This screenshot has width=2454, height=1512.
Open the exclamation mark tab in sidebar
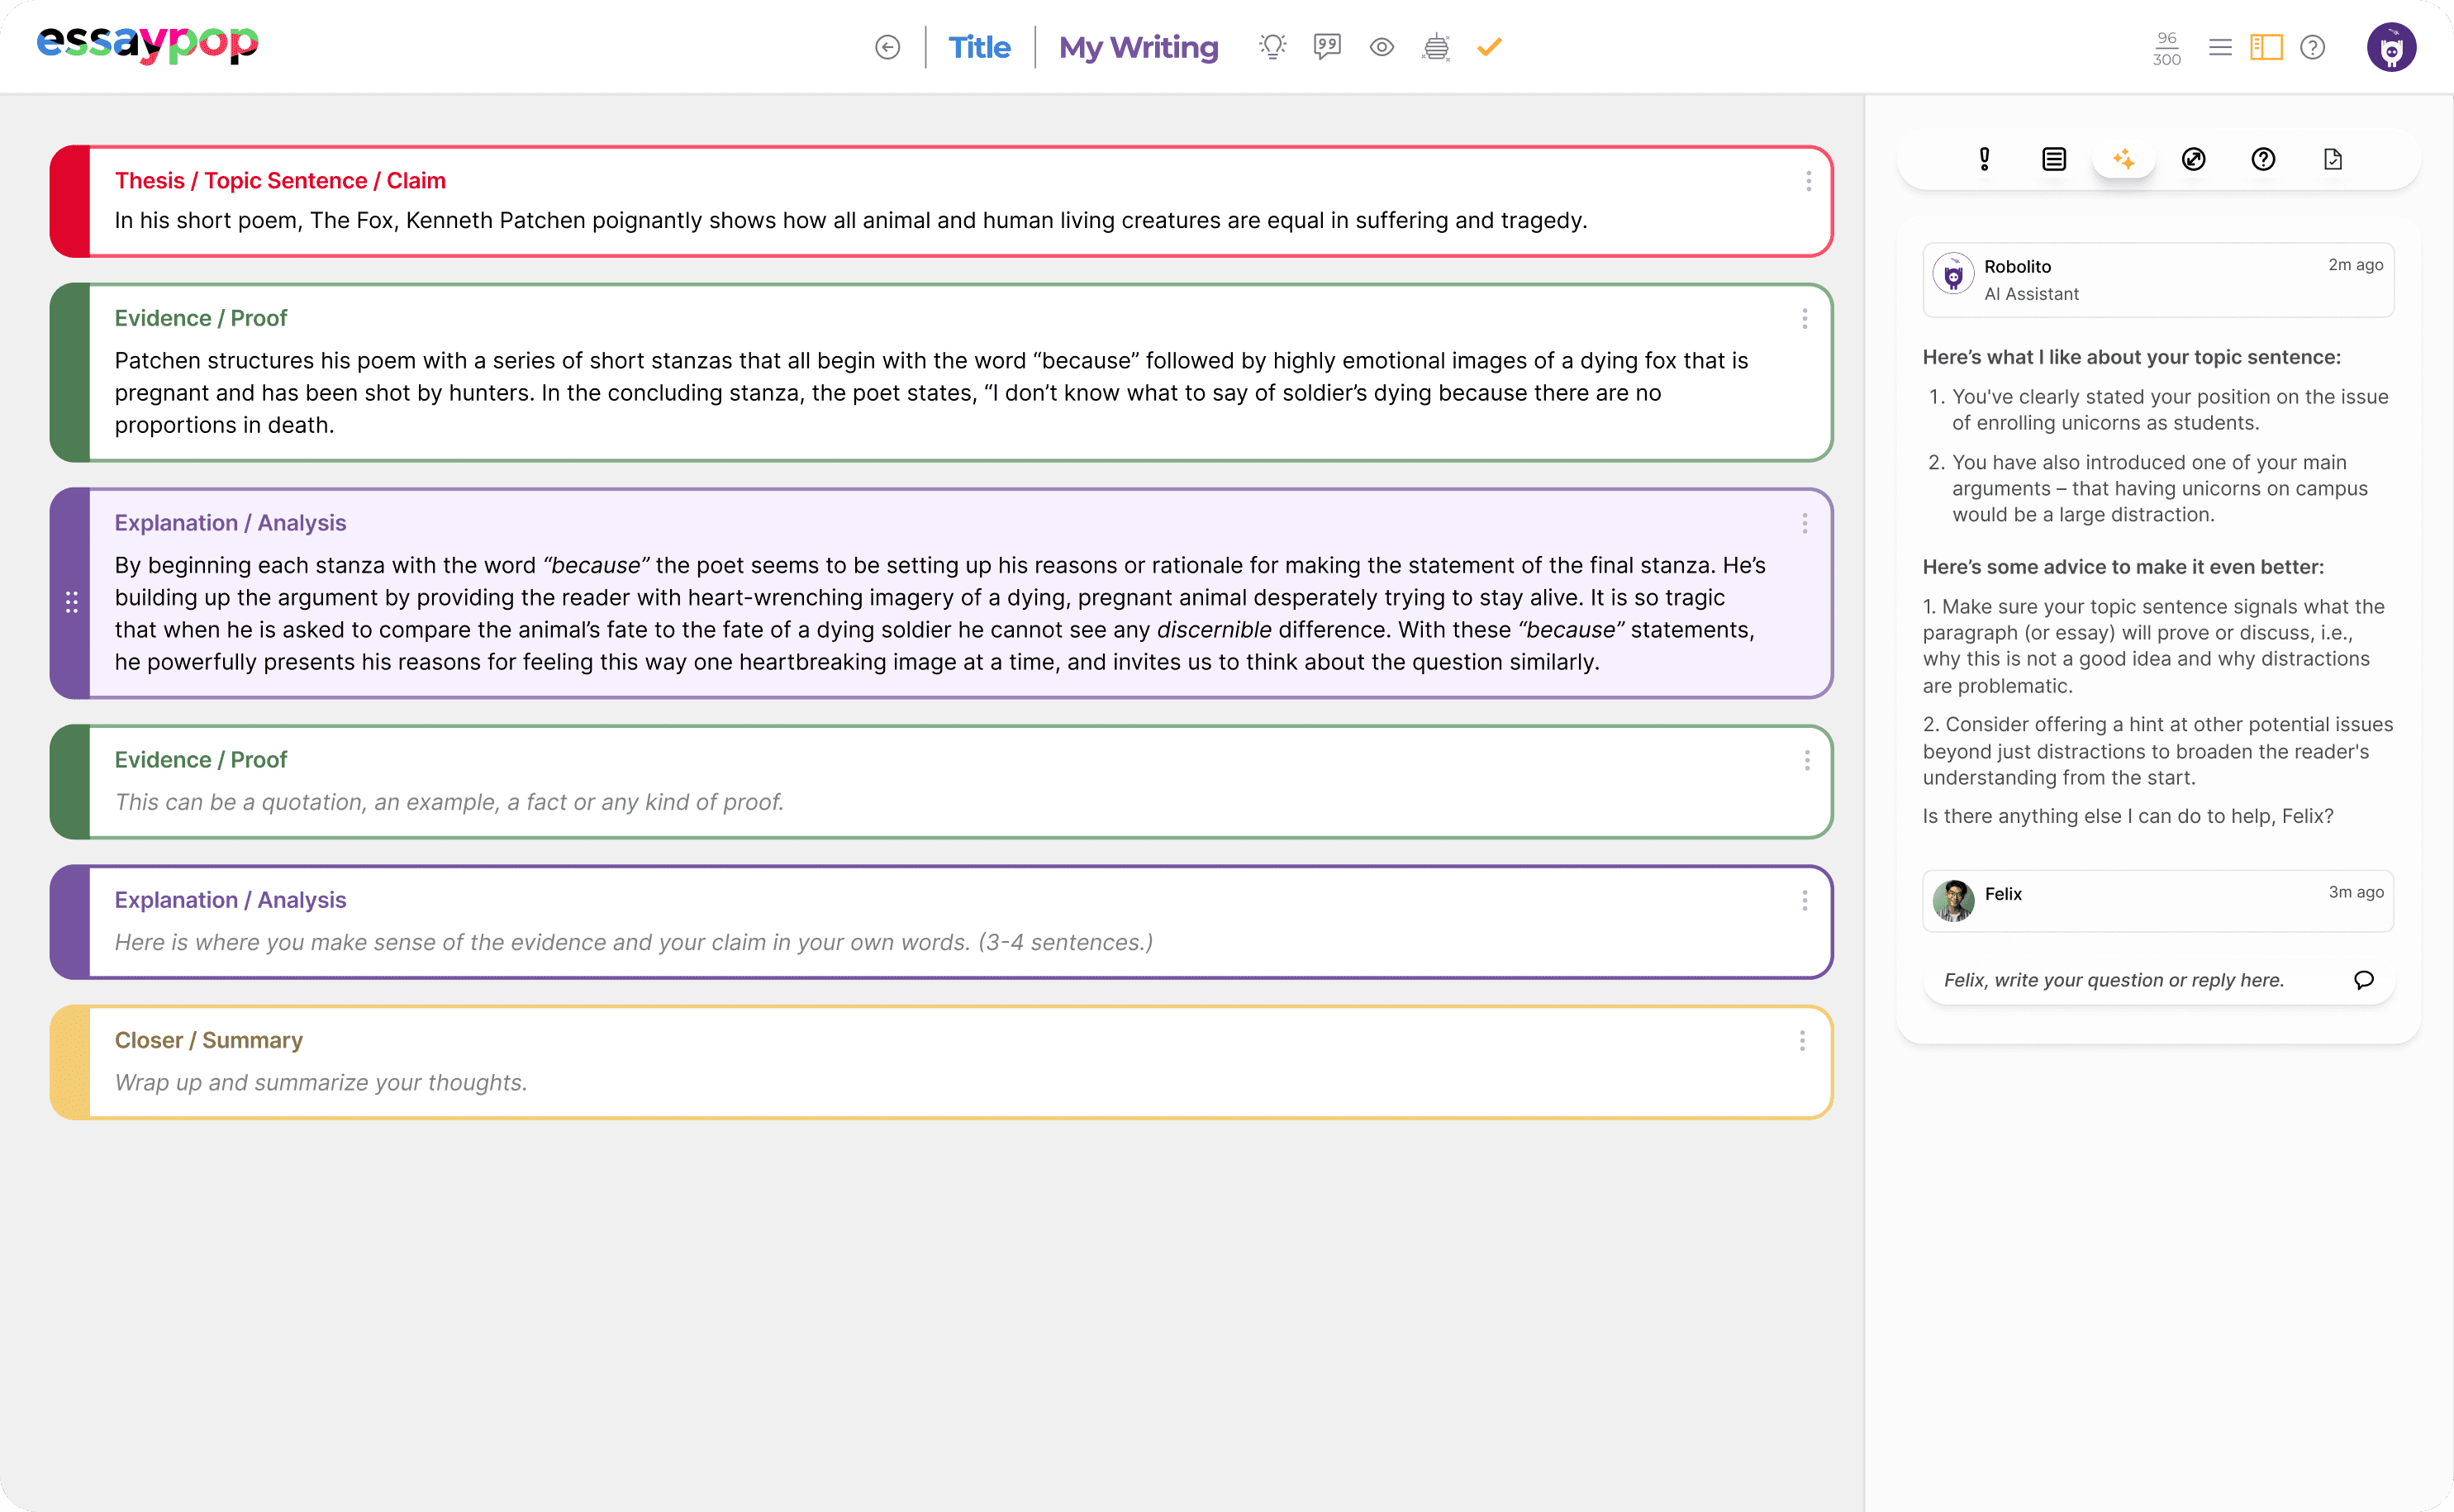(1984, 159)
